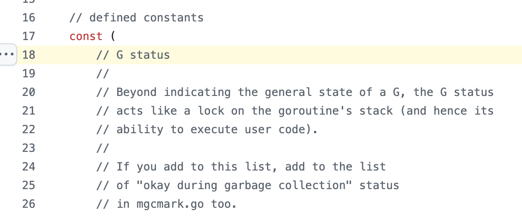This screenshot has width=522, height=218.
Task: Click the highlighted line number 18
Action: pyautogui.click(x=28, y=55)
